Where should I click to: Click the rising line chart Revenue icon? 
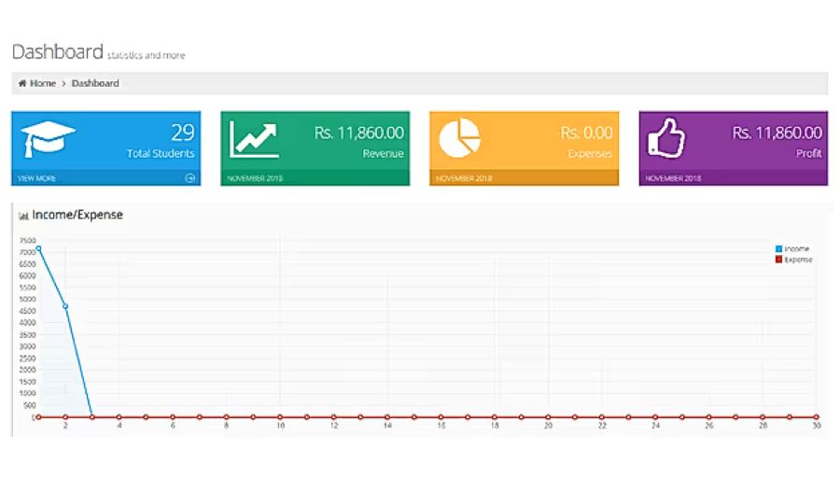point(254,140)
